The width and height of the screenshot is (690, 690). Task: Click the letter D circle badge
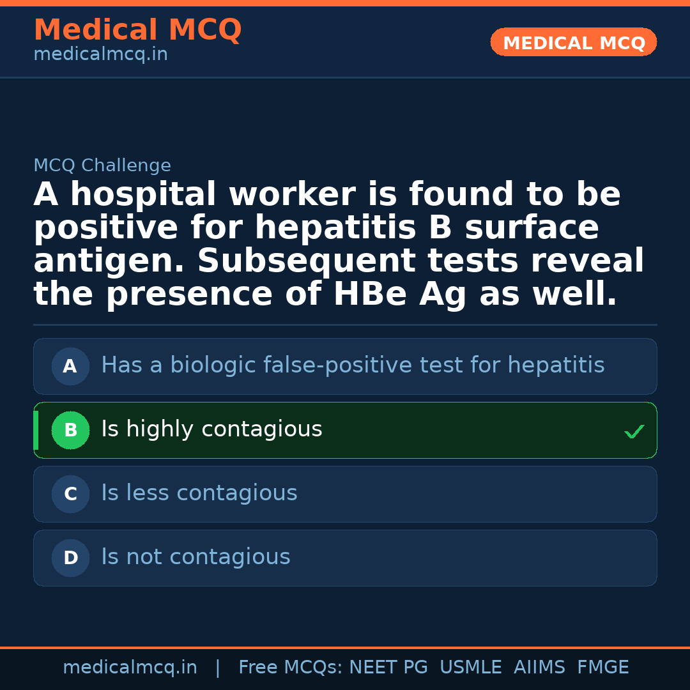pos(70,558)
